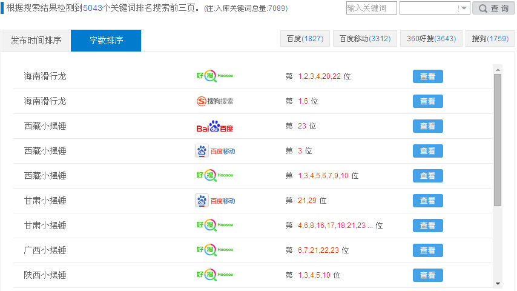The height and width of the screenshot is (291, 517).
Task: Click keyword 陕西小摆锤
Action: click(x=45, y=275)
